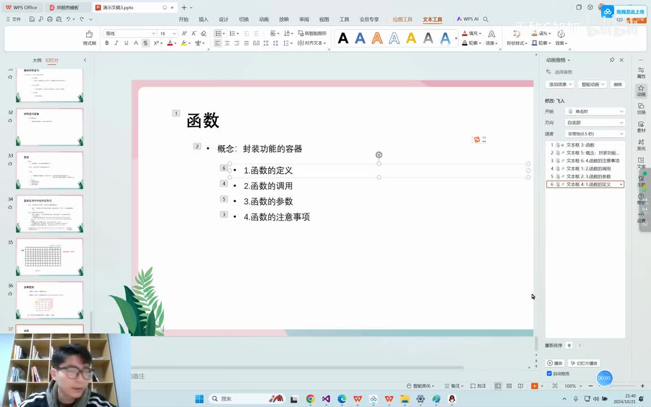Screen dimensions: 651x407
Task: Click the Play (播放) animation button
Action: point(555,363)
